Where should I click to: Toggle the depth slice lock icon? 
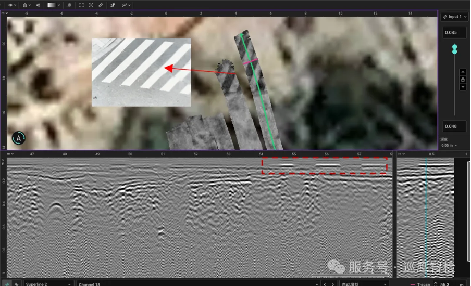click(x=463, y=79)
